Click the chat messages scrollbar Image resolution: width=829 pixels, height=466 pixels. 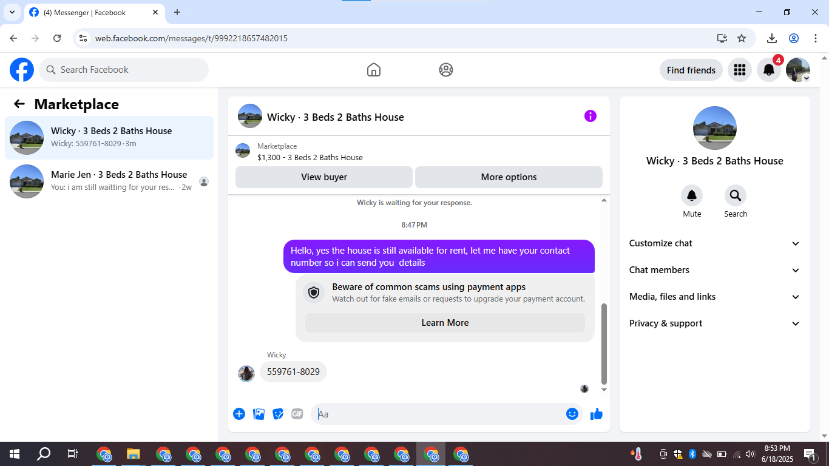point(604,344)
